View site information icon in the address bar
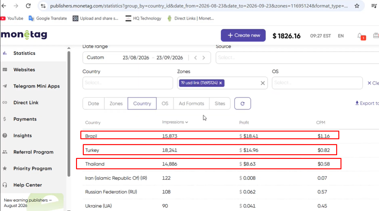The width and height of the screenshot is (379, 211). point(43,6)
